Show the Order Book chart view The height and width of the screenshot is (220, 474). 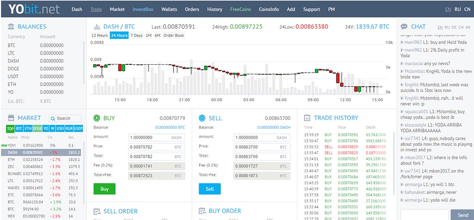174,35
